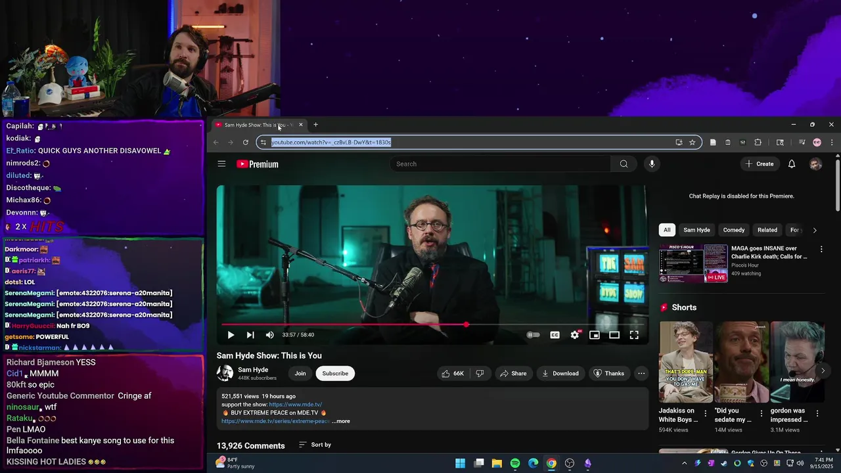Open the YouTube guide hamburger menu
Screen dimensions: 841x473
pos(221,164)
